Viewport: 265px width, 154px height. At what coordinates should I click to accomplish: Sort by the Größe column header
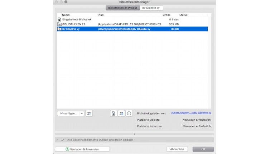[167, 15]
